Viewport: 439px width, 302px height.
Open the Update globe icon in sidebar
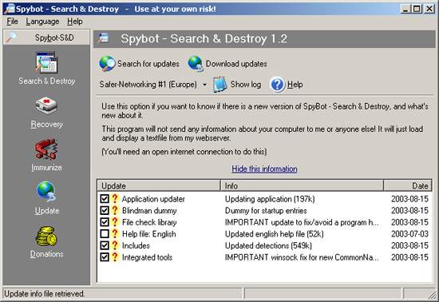46,192
